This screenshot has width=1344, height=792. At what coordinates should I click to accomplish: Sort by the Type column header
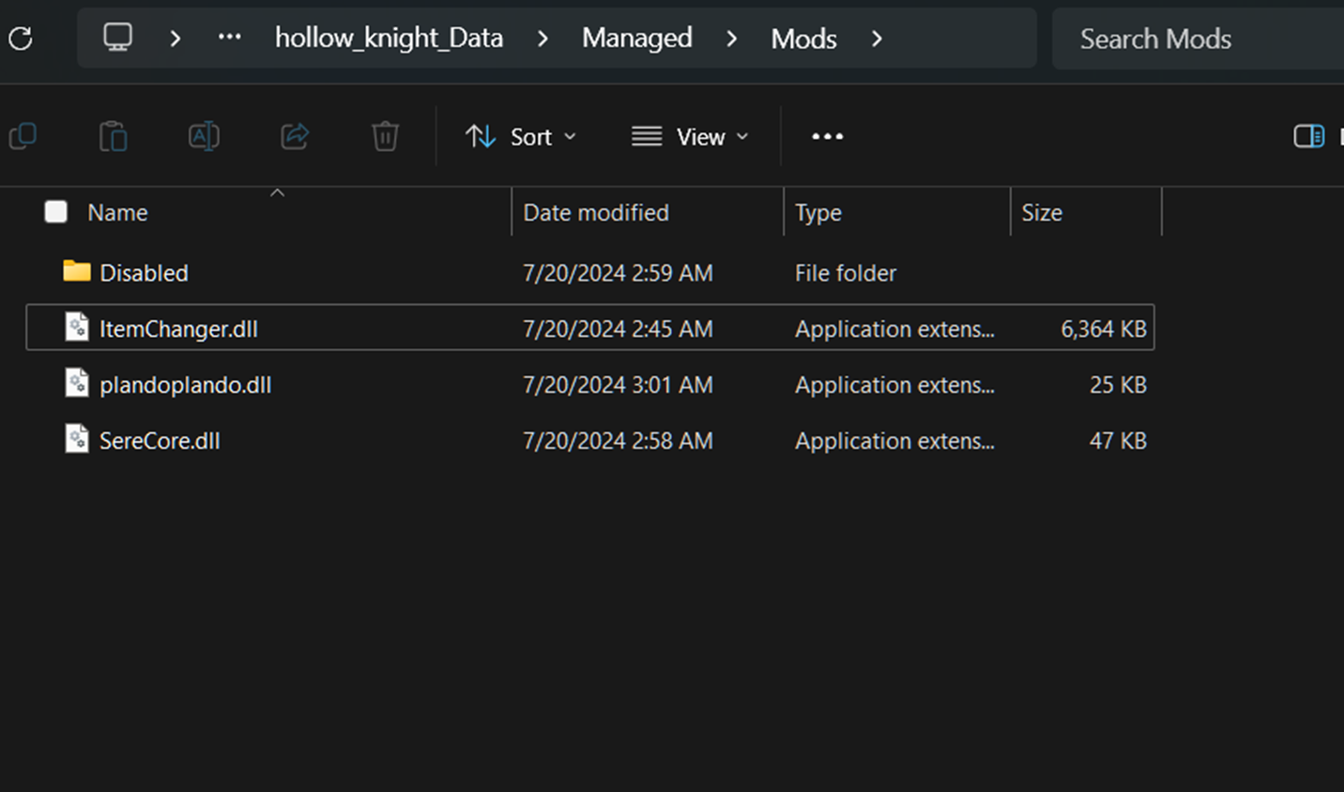point(818,213)
